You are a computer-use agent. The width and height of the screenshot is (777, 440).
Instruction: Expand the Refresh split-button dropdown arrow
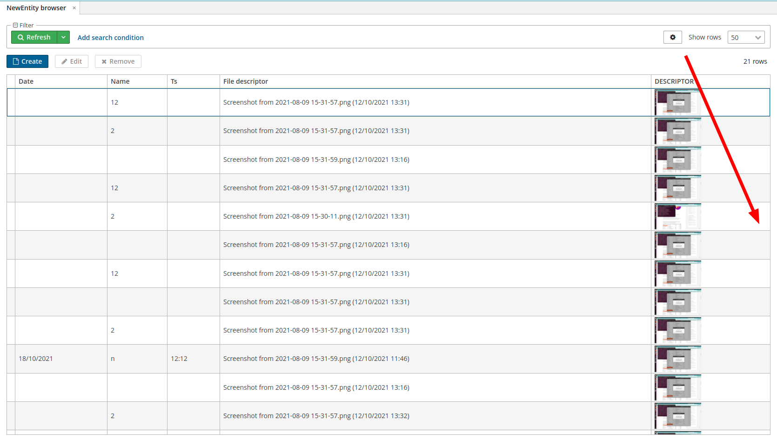click(63, 37)
